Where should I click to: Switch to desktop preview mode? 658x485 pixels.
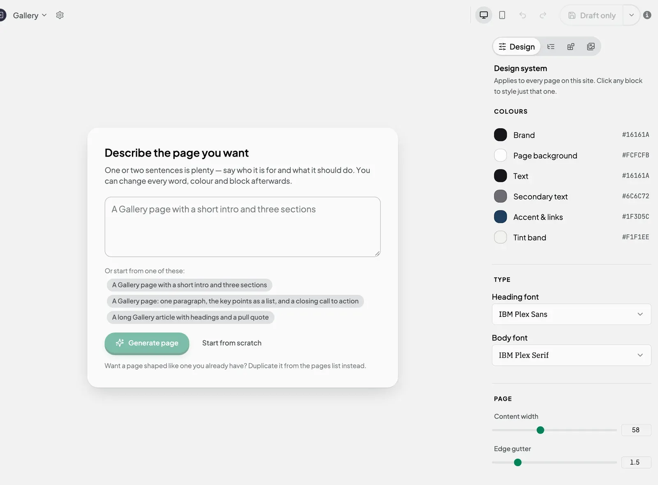[x=484, y=15]
